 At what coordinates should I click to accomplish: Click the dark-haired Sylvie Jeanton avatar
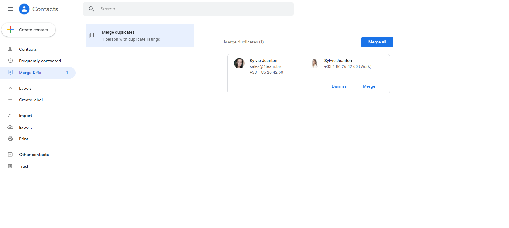(239, 63)
